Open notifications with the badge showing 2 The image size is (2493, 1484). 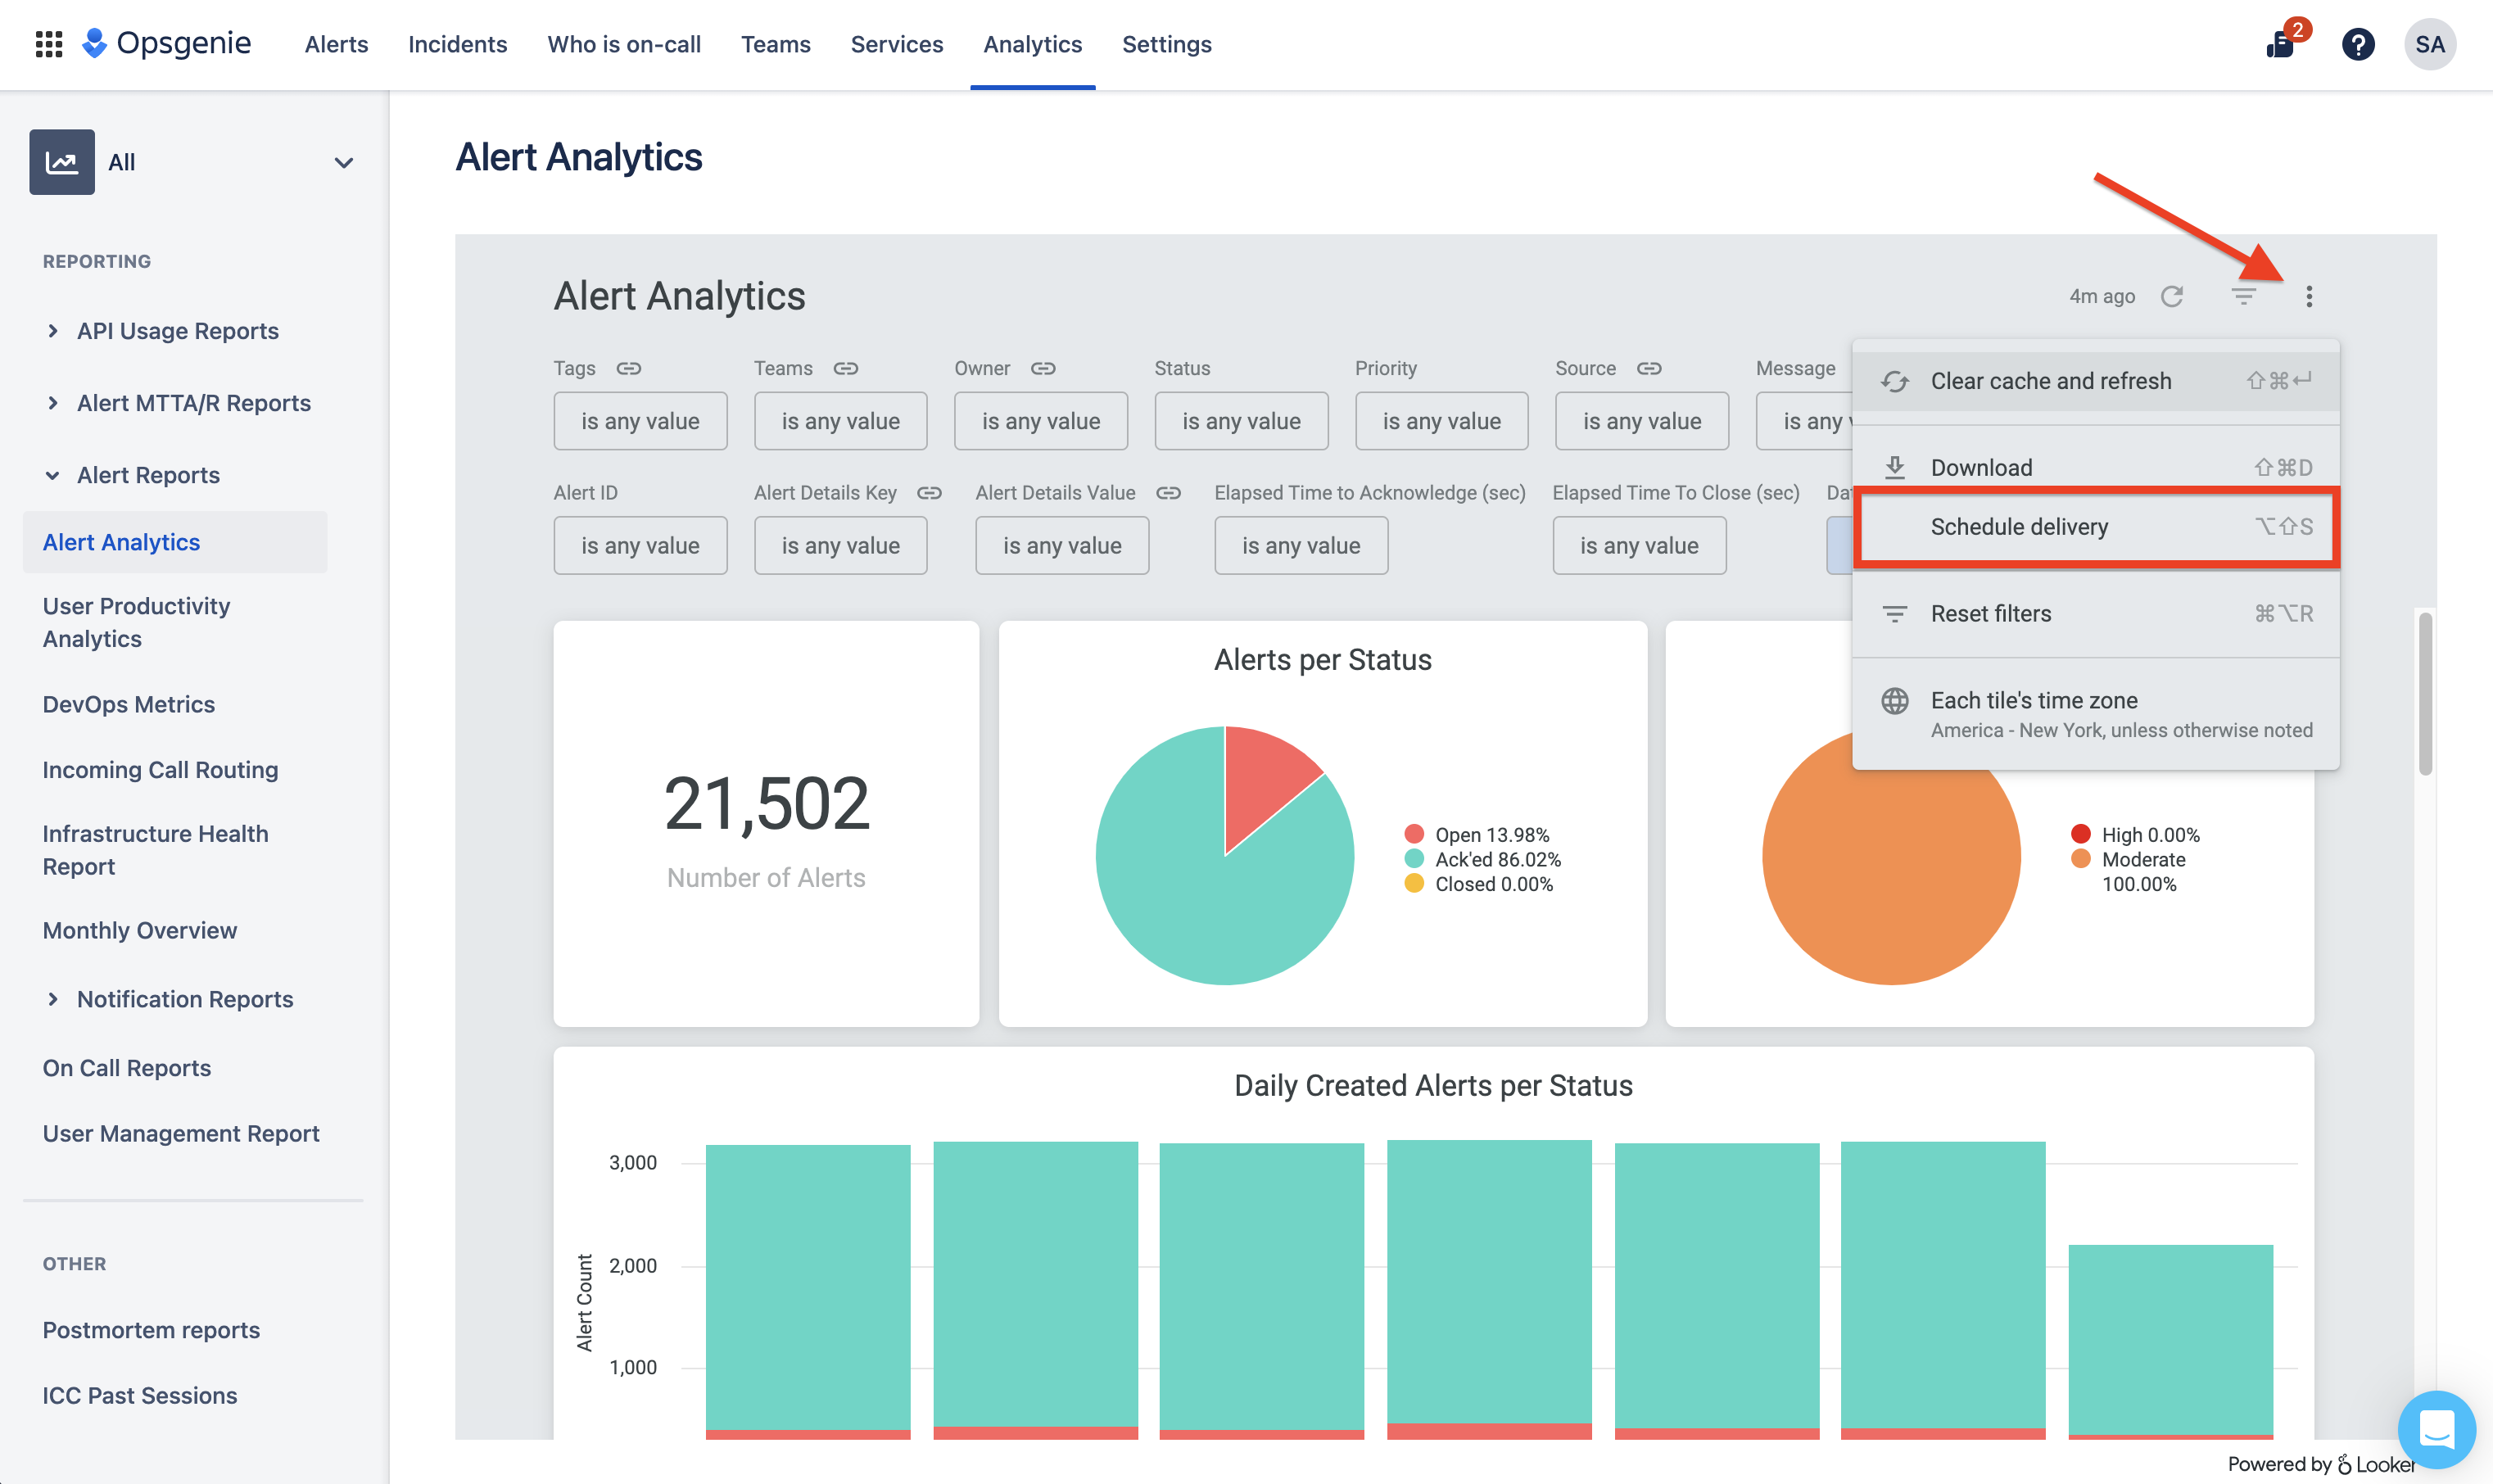click(x=2281, y=46)
